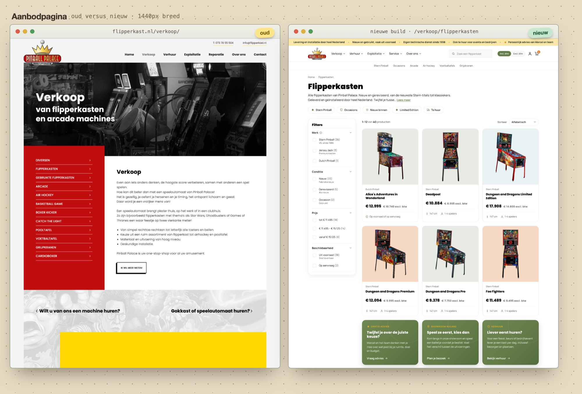
Task: Click the arrow on DIVERSEN sidebar row
Action: pos(90,160)
